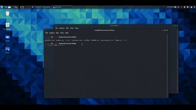
Task: Click the screen recorder camera tray icon
Action: (x=175, y=7)
